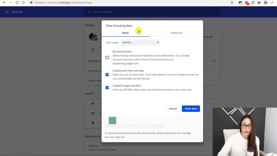Screen dimensions: 277x156
Task: Uncheck Cached images and files
Action: point(107,88)
